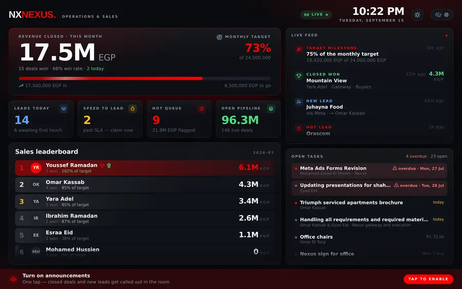
Task: Open the Leads Today card value 14
Action: coord(22,120)
